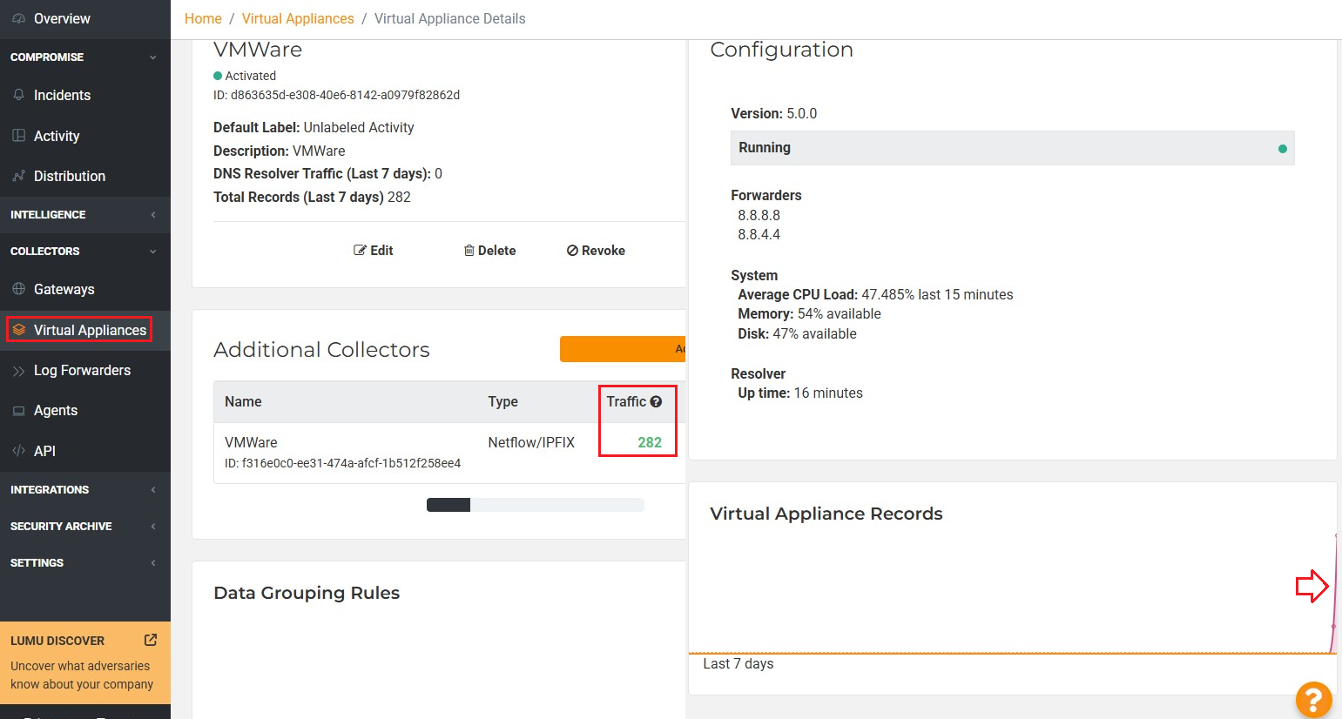Expand the INTELLIGENCE section
The height and width of the screenshot is (719, 1342).
tap(152, 215)
